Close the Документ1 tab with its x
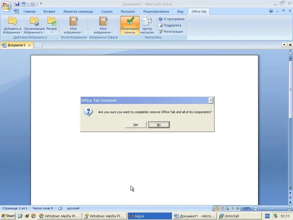 [x=29, y=45]
